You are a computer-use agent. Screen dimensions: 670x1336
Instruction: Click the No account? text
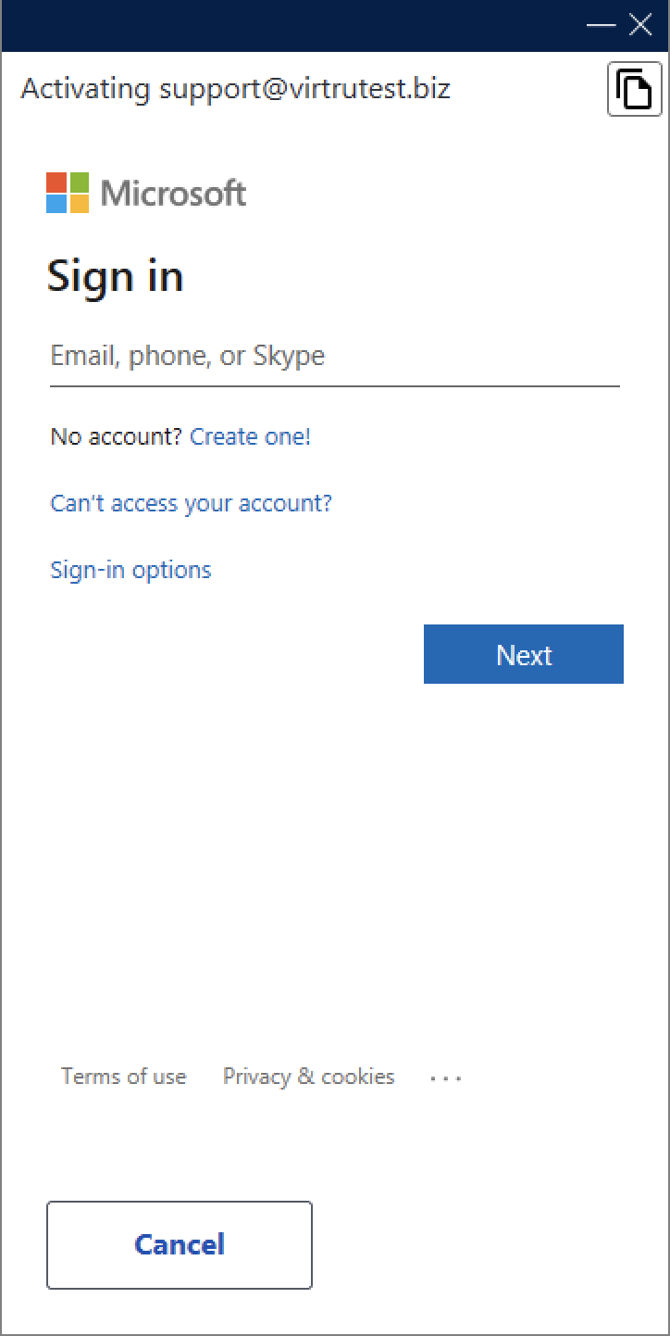click(x=117, y=436)
